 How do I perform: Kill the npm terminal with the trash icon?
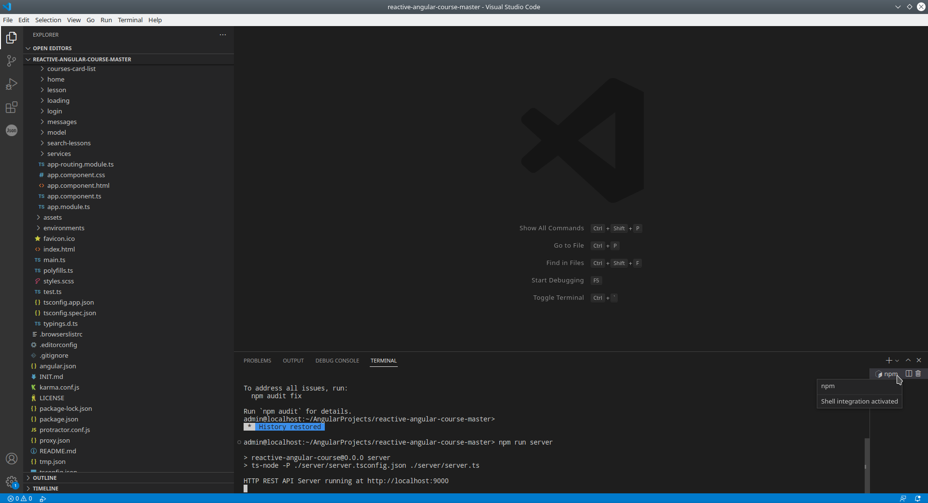pyautogui.click(x=918, y=374)
